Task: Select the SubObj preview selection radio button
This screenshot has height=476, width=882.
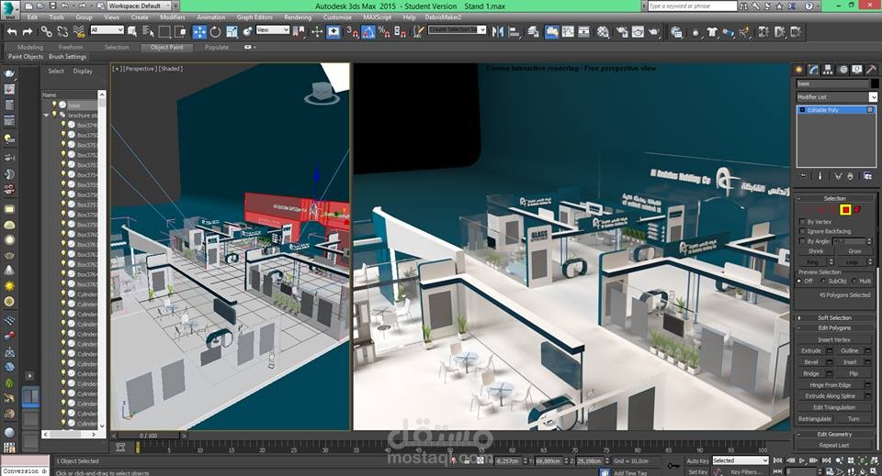Action: click(x=823, y=282)
